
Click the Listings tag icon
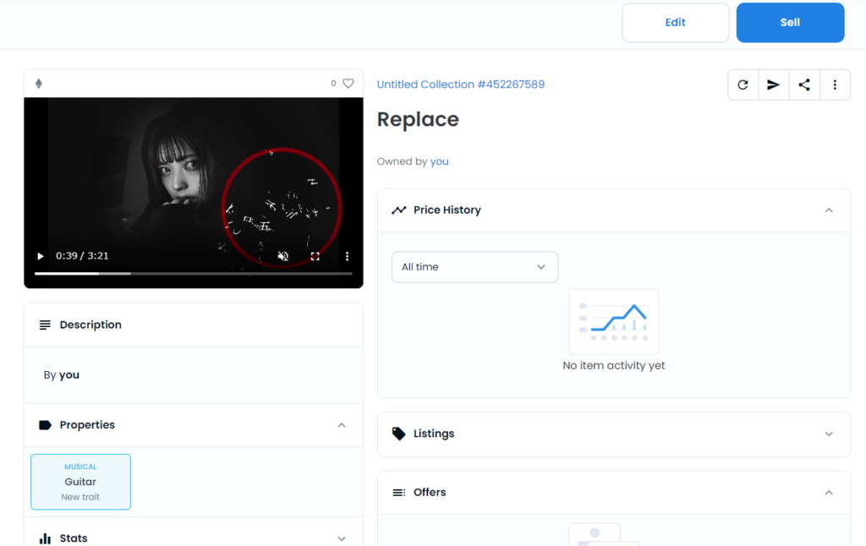tap(399, 434)
